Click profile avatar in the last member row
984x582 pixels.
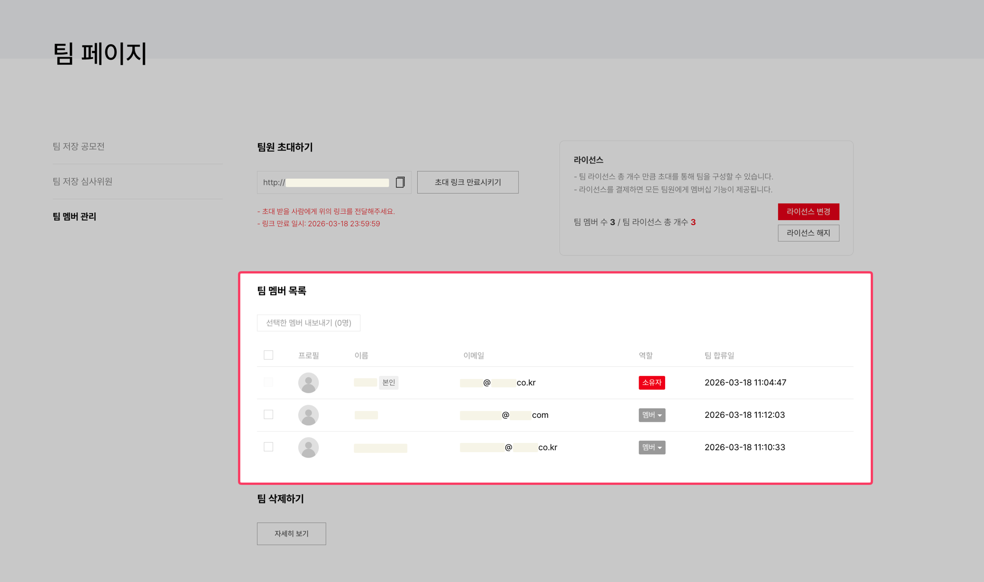coord(308,448)
